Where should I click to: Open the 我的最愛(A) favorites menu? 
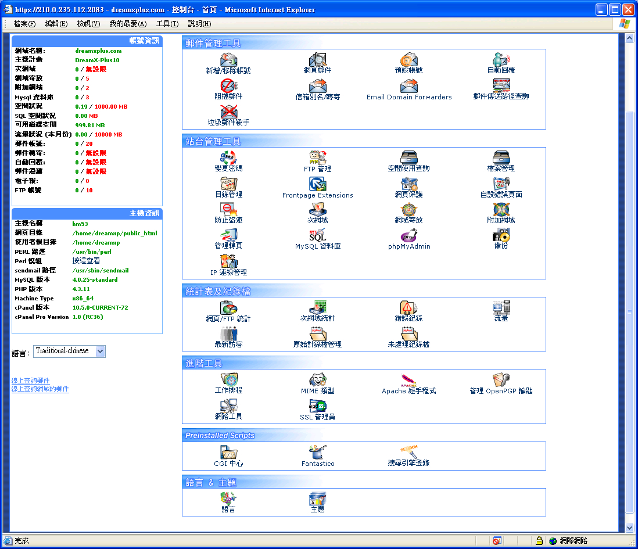tap(128, 24)
